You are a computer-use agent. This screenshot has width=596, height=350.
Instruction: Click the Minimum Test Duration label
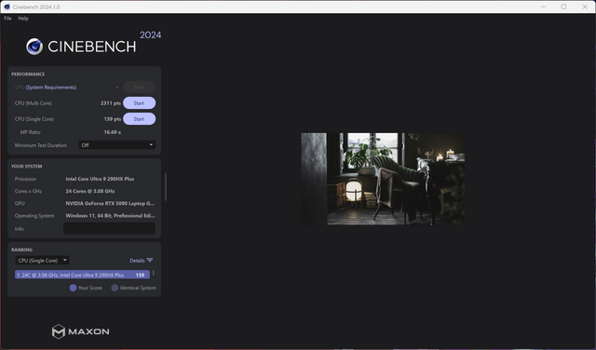coord(41,145)
